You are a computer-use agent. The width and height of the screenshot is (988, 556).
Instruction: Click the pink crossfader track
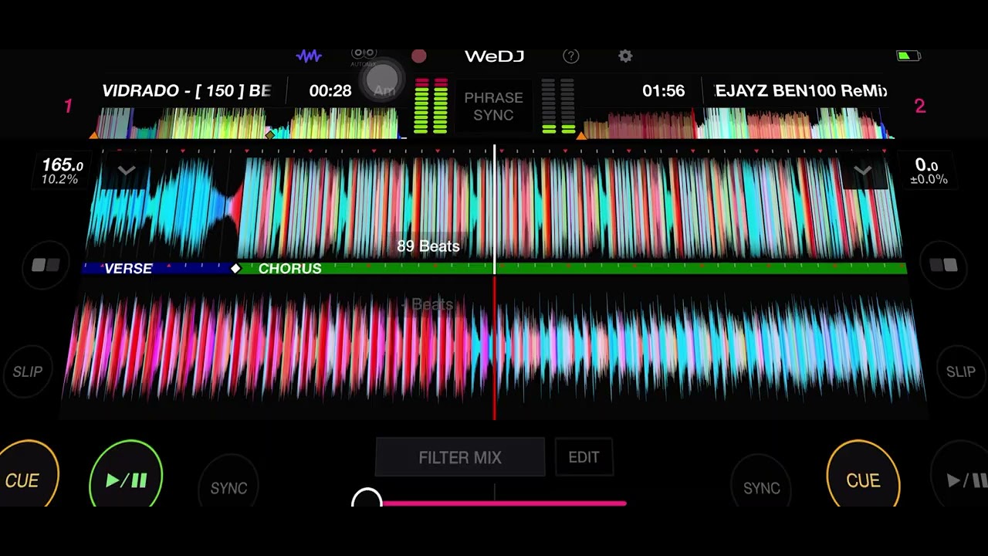click(x=504, y=503)
